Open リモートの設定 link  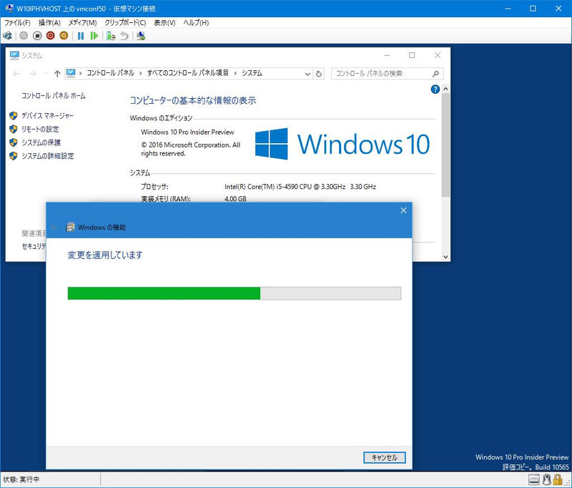pos(40,130)
